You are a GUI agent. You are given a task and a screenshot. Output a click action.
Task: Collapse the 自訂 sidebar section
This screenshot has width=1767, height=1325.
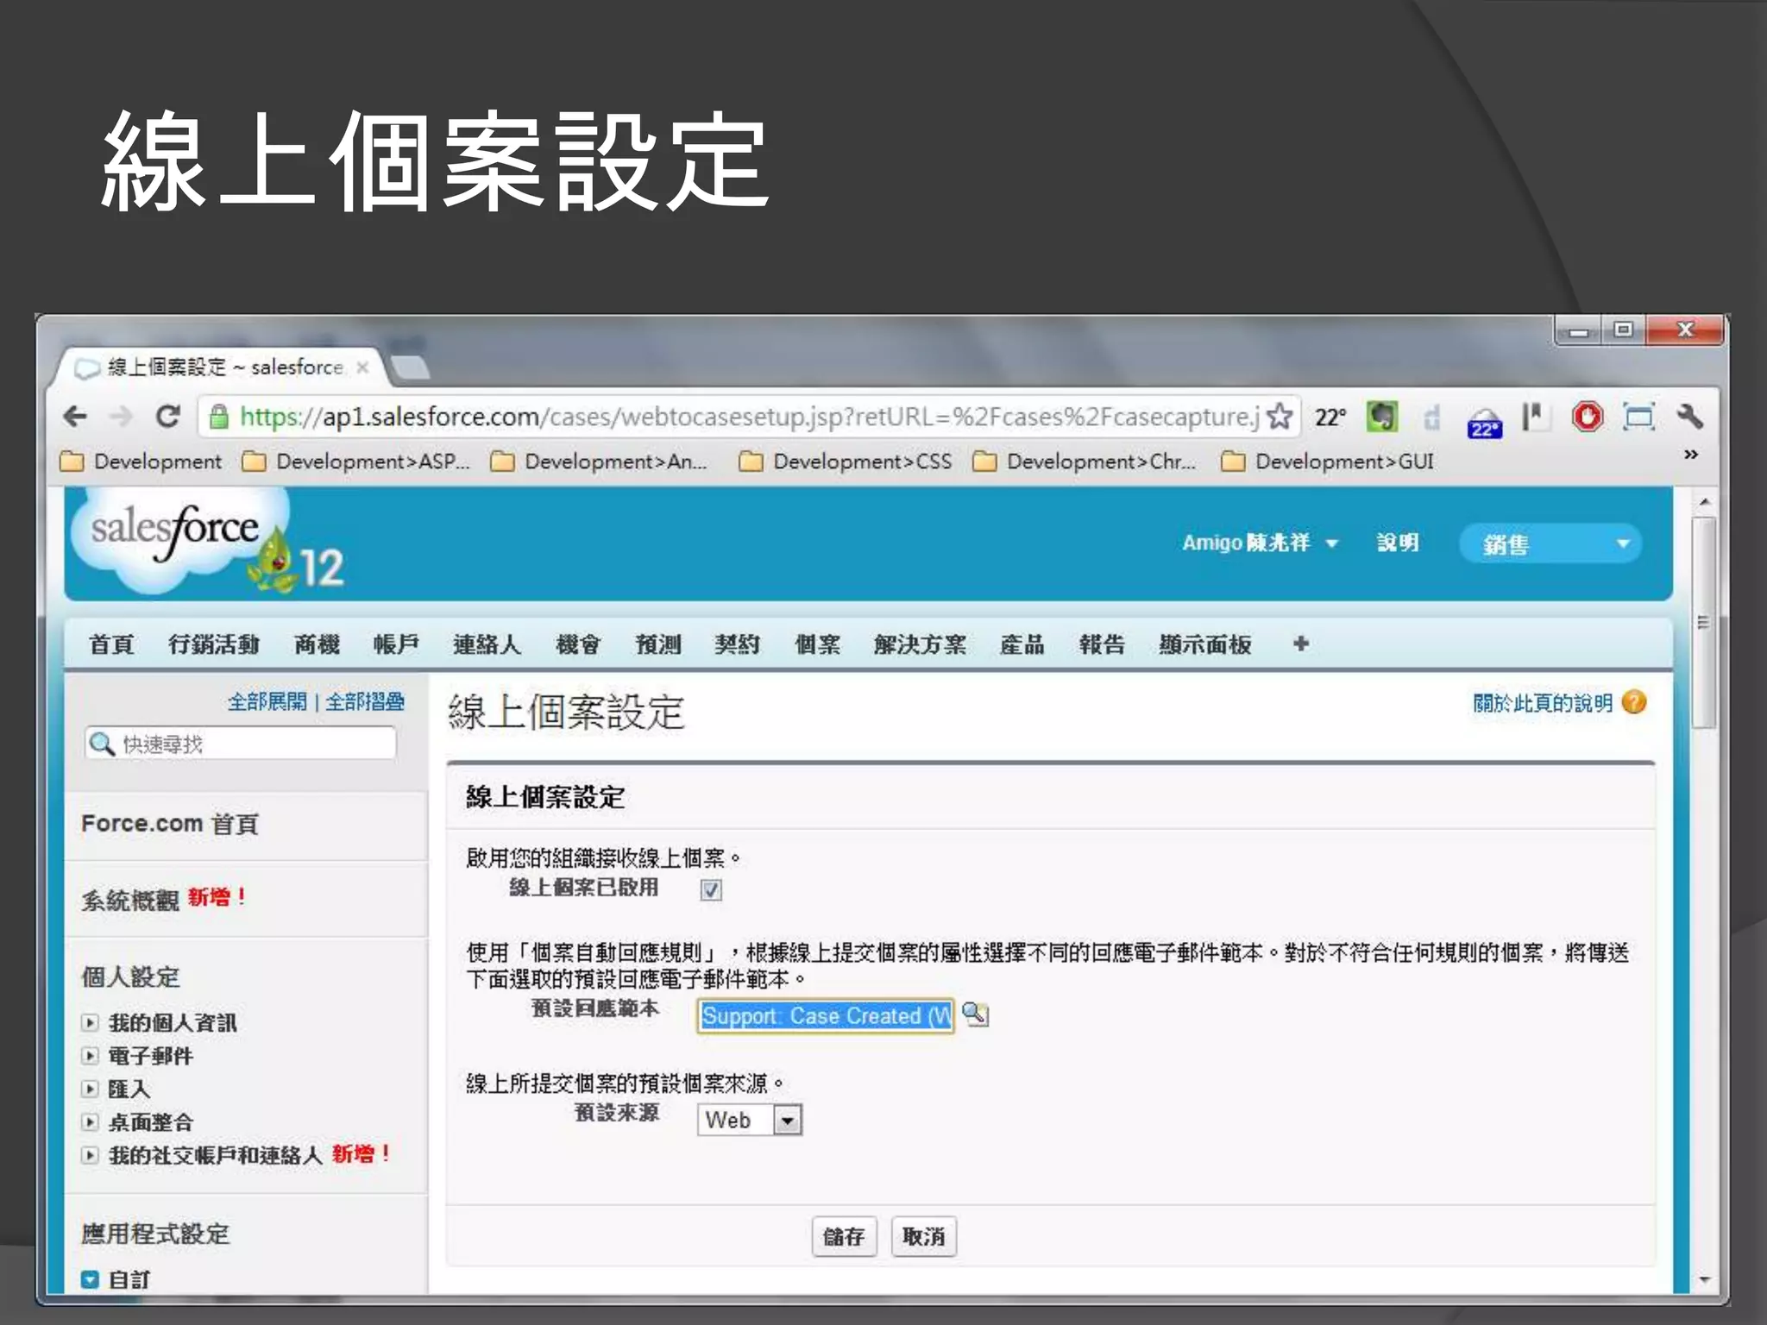point(90,1279)
